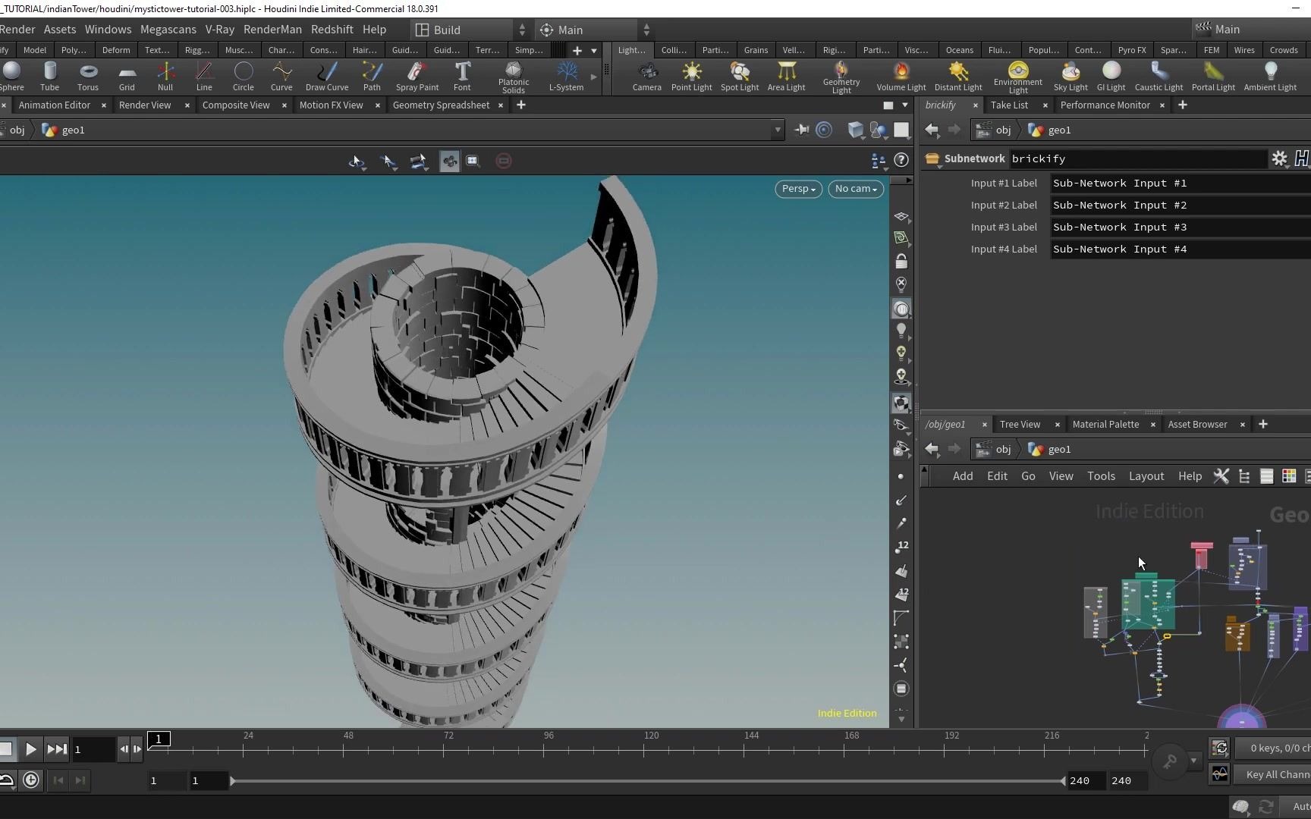Select the Distant Light shelf tool
Screen dimensions: 1311x819
coord(958,76)
